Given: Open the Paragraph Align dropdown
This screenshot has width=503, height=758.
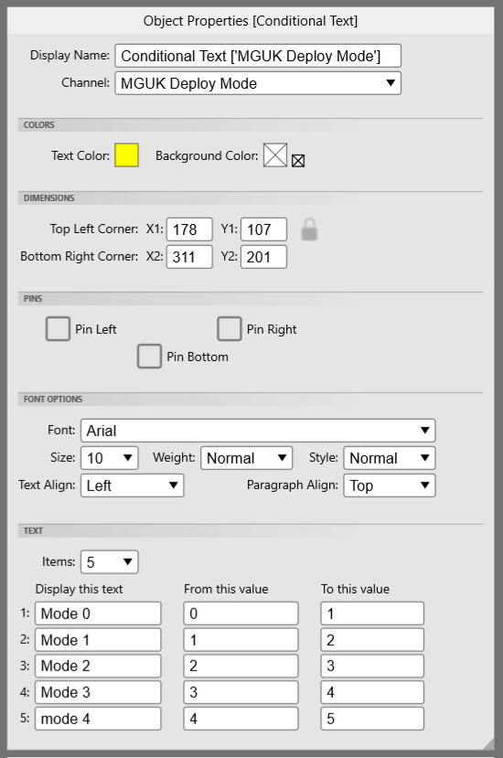Looking at the screenshot, I should click(x=390, y=486).
